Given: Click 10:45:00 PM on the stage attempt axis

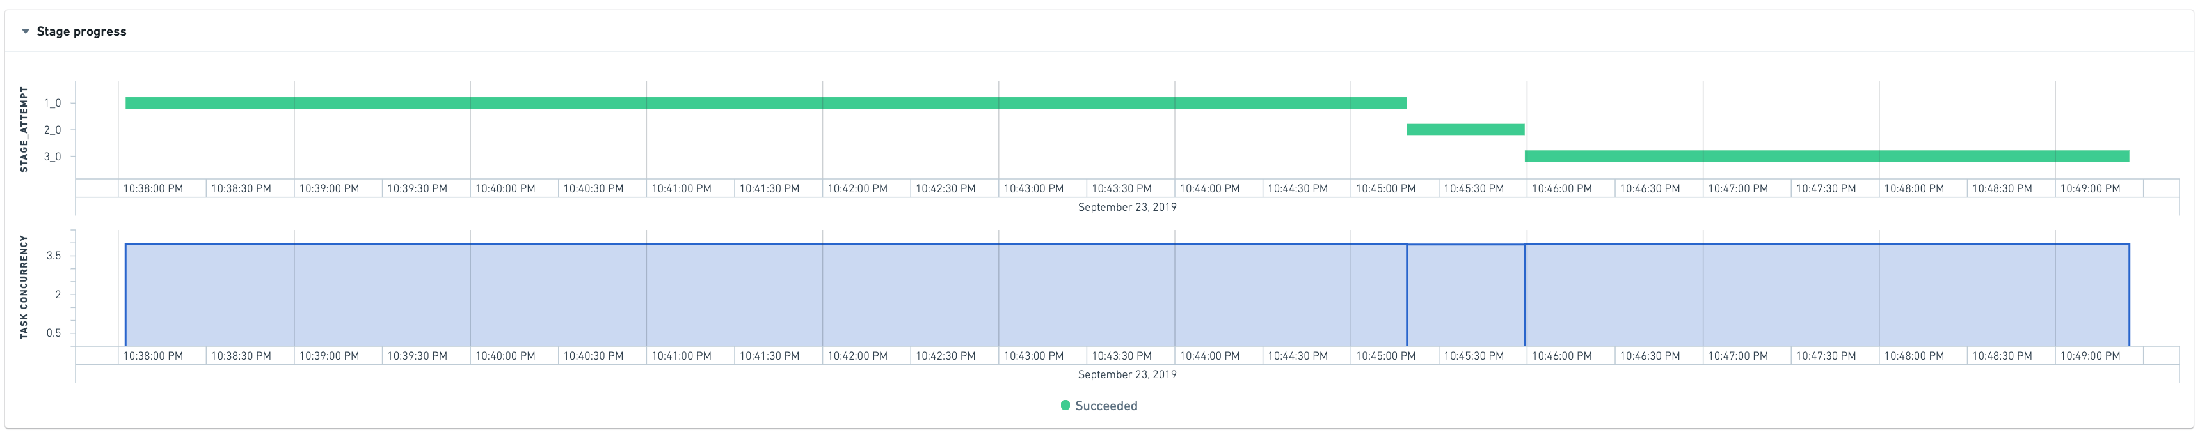Looking at the screenshot, I should click(1385, 188).
